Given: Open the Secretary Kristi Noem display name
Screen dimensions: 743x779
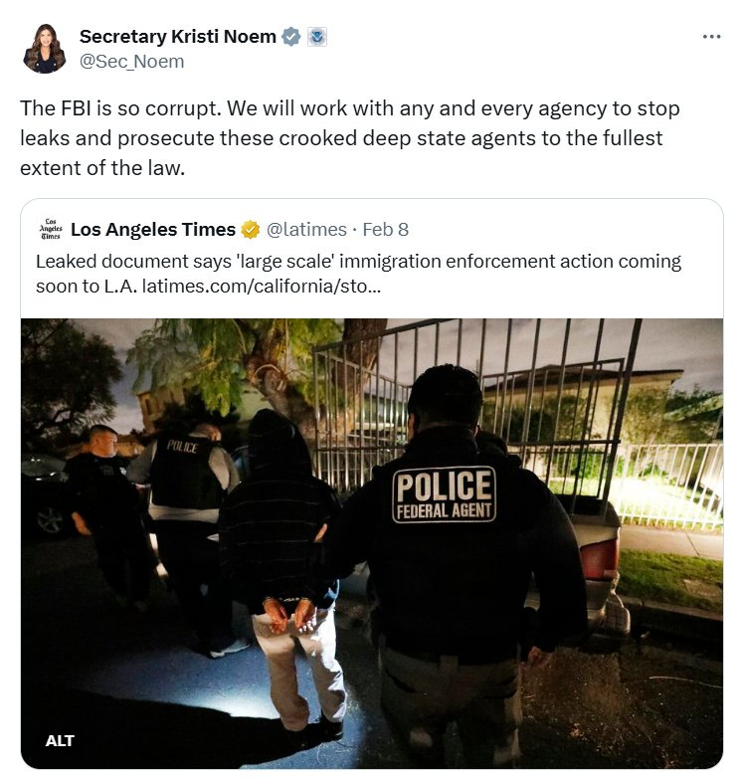Looking at the screenshot, I should [x=178, y=37].
